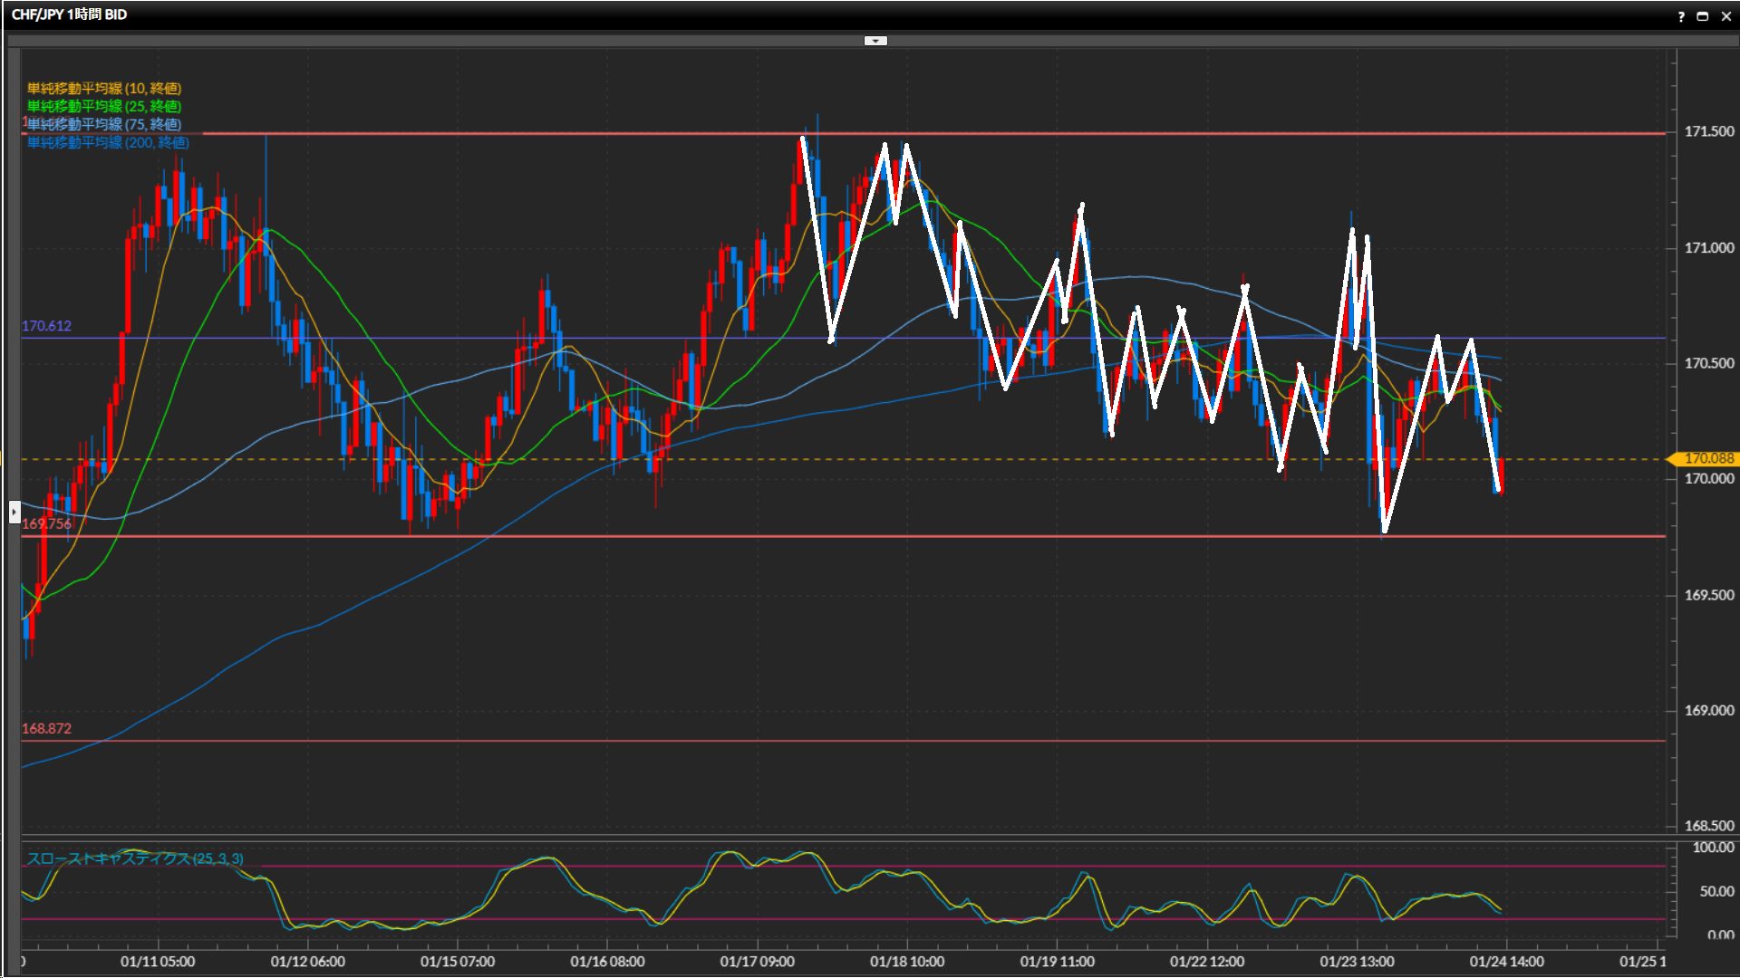
Task: Click the 171.500 price axis label
Action: (1708, 131)
